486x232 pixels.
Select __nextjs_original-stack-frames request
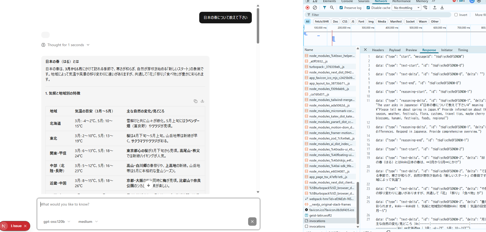click(x=330, y=204)
